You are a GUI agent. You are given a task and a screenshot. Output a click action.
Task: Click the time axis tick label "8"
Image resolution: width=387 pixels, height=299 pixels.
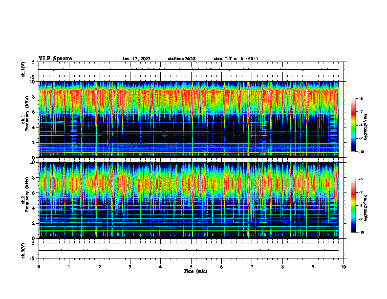(282, 267)
